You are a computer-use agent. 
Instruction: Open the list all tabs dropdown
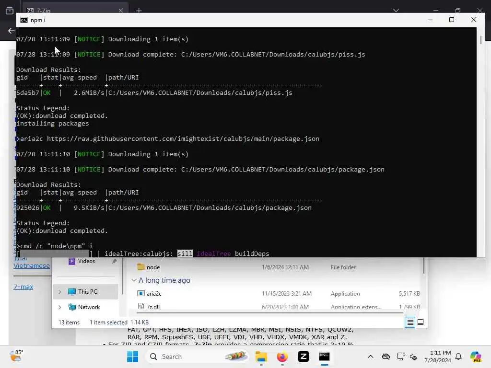point(396,11)
